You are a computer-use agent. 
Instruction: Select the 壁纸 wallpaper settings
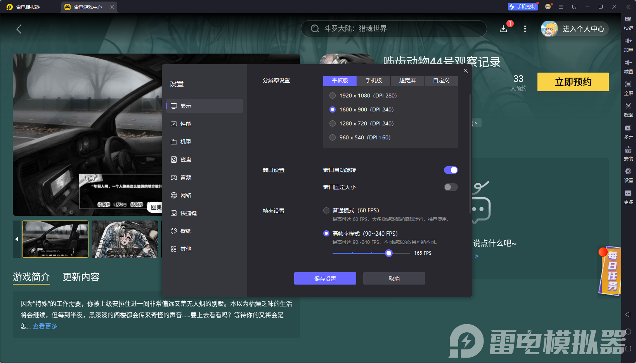(185, 231)
